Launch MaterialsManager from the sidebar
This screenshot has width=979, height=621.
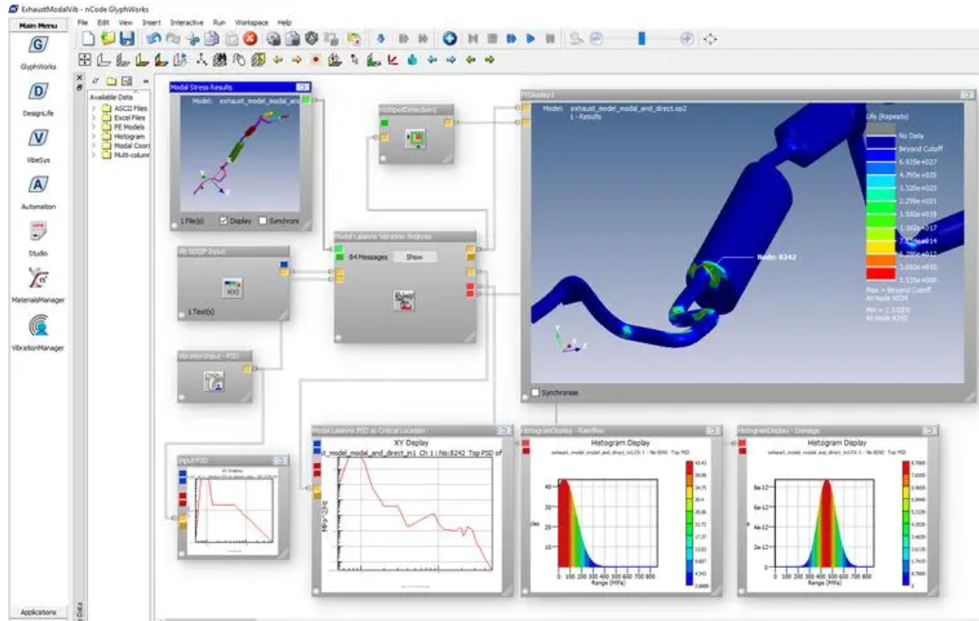point(38,279)
